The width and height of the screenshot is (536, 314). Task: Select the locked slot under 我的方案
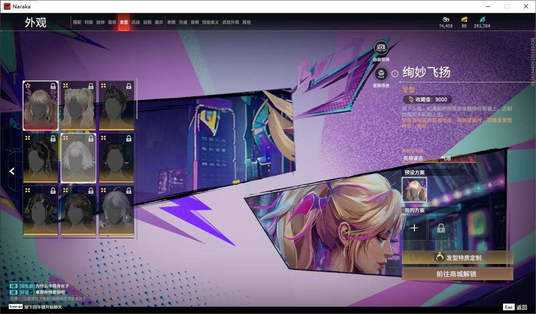tap(441, 228)
